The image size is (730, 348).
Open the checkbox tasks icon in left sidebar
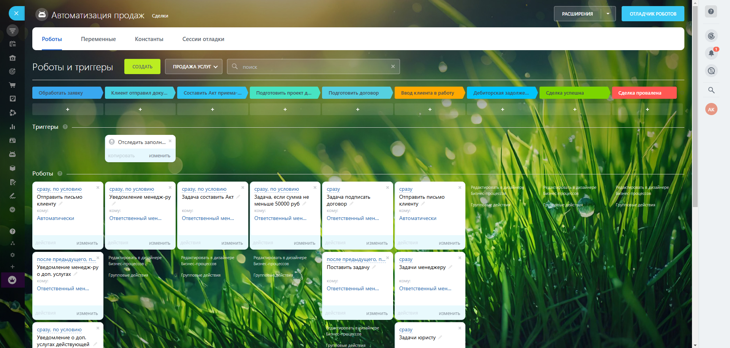[x=13, y=99]
